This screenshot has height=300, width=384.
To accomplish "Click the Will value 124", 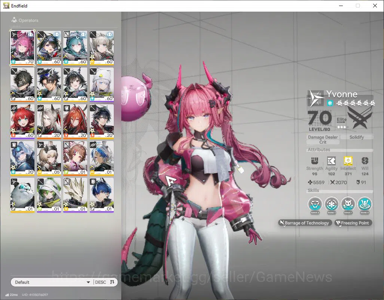I will (x=365, y=174).
